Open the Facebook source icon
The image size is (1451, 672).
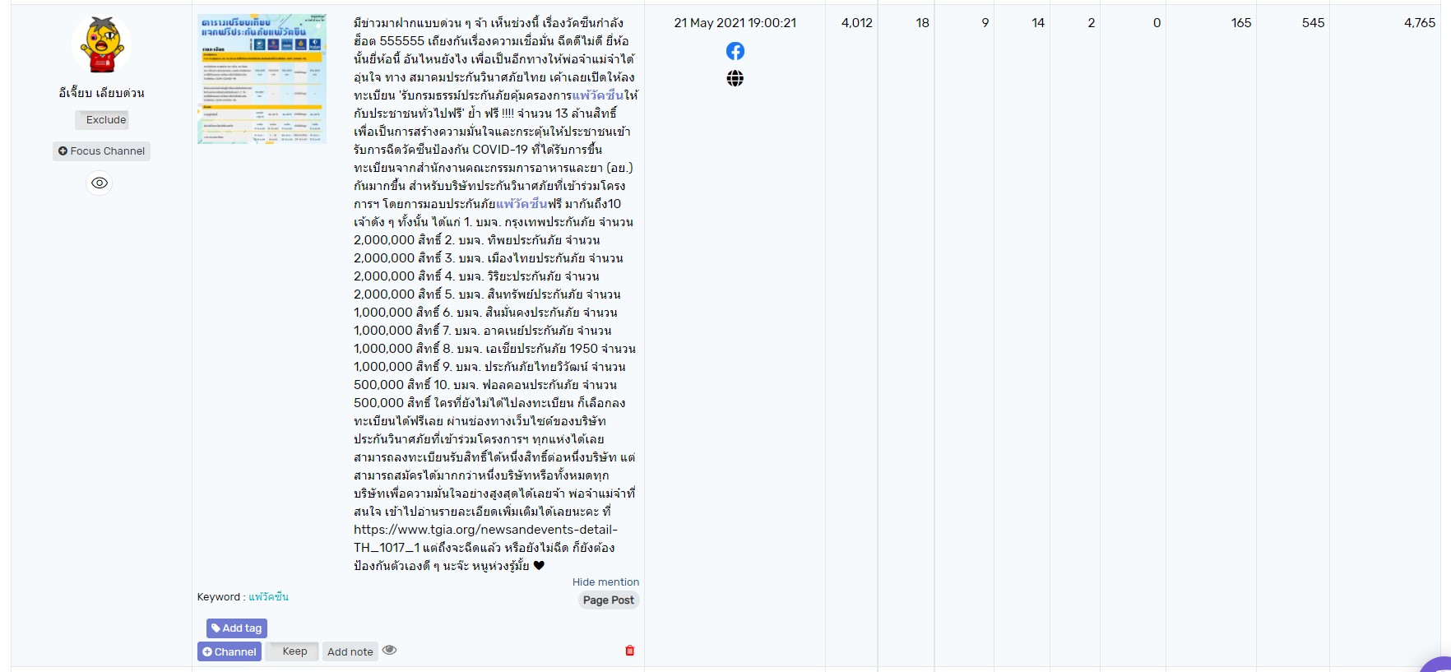(x=735, y=51)
